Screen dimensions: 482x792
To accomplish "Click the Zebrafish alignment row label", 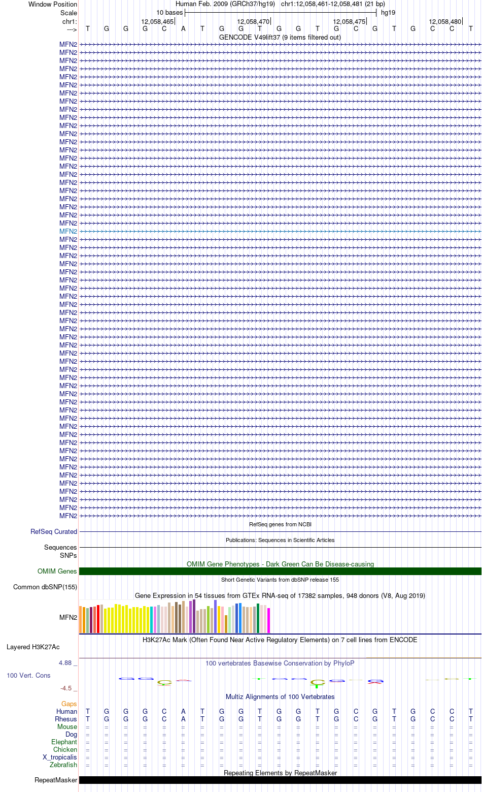I will pos(64,765).
